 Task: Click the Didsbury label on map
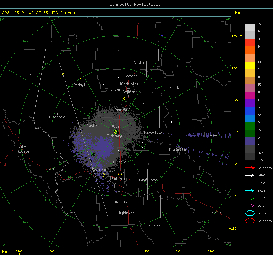click(x=114, y=136)
